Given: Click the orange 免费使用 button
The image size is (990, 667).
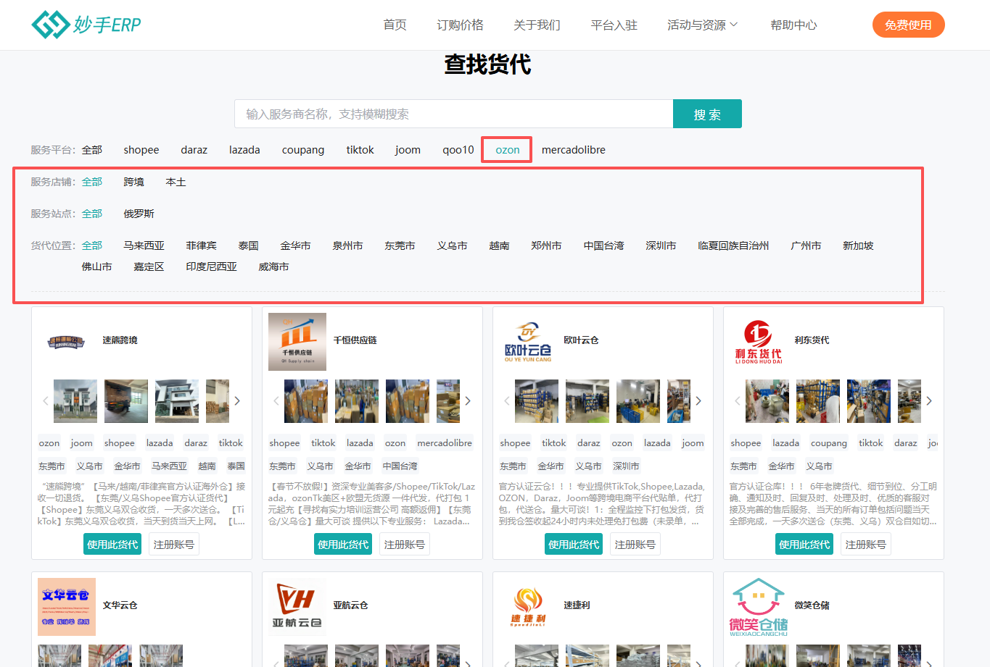Looking at the screenshot, I should click(x=908, y=24).
